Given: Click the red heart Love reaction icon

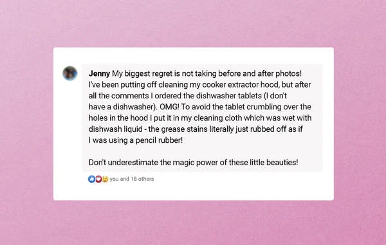Looking at the screenshot, I should click(x=98, y=179).
